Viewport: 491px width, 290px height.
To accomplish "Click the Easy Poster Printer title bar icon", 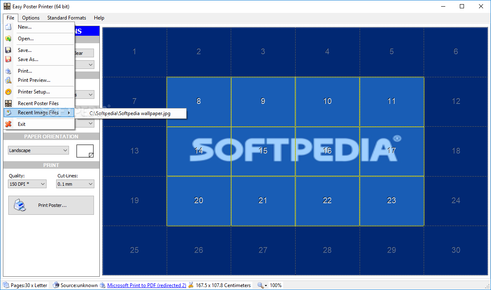I will tap(7, 6).
